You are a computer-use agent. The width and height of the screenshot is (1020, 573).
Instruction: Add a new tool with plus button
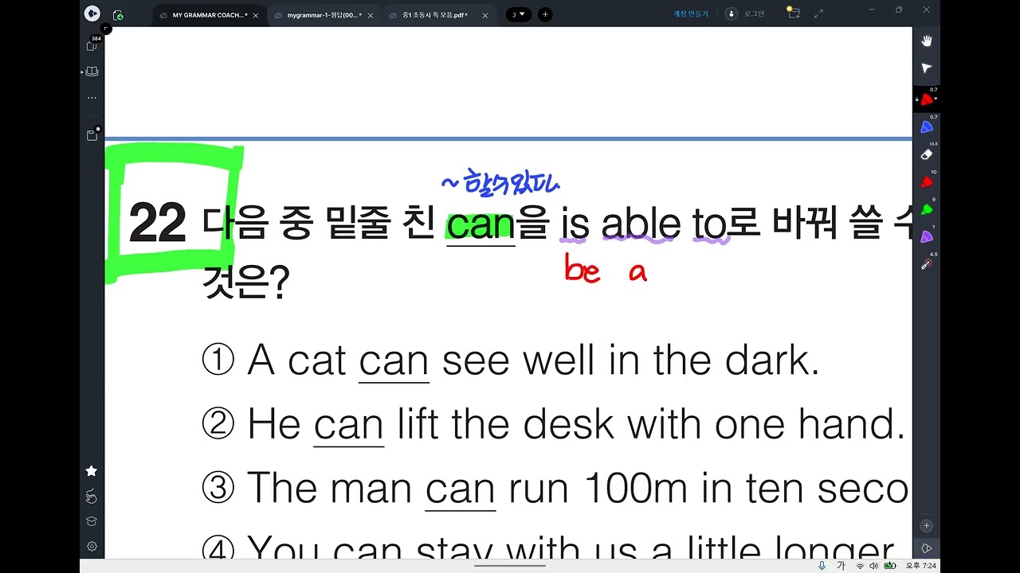[x=926, y=525]
